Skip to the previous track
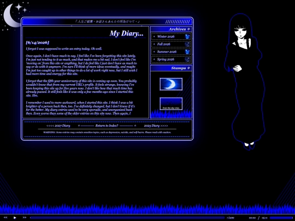295x221 pixels. click(5, 218)
